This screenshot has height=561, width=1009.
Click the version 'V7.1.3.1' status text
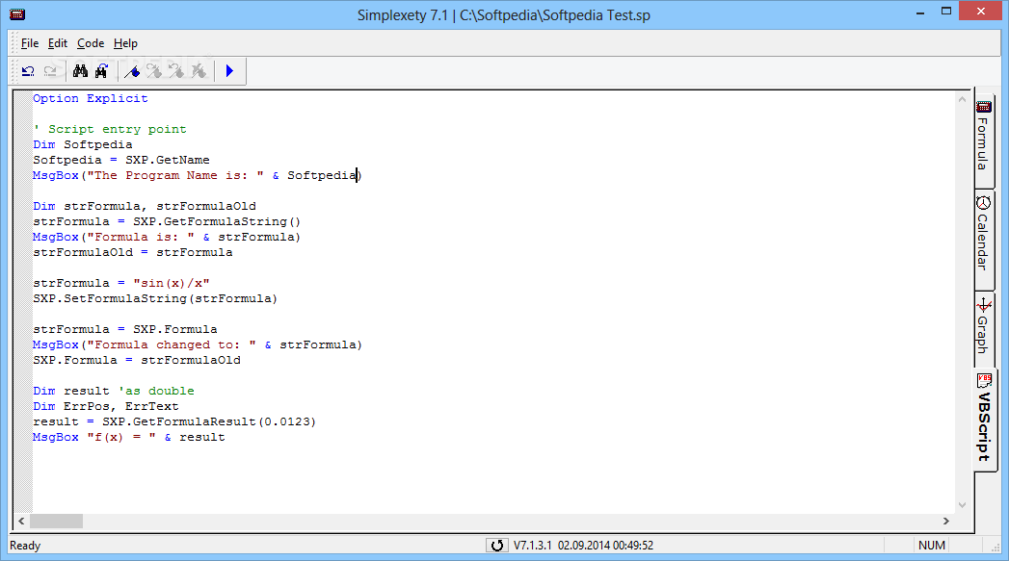tap(532, 546)
